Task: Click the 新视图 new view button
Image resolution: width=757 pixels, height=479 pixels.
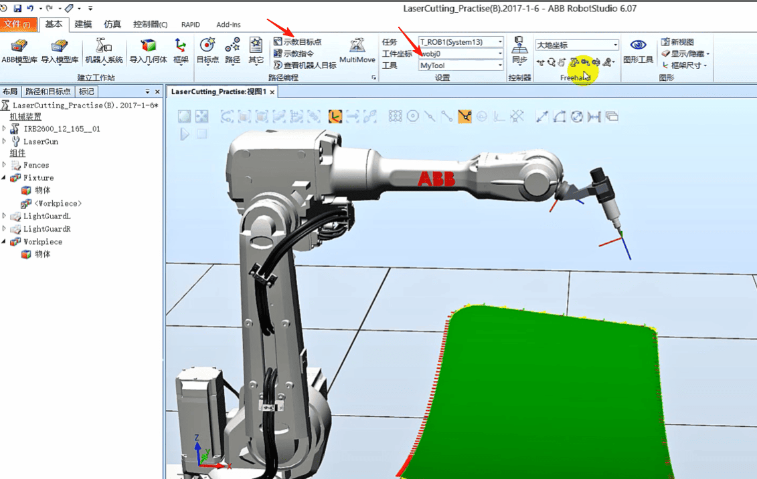Action: click(678, 42)
